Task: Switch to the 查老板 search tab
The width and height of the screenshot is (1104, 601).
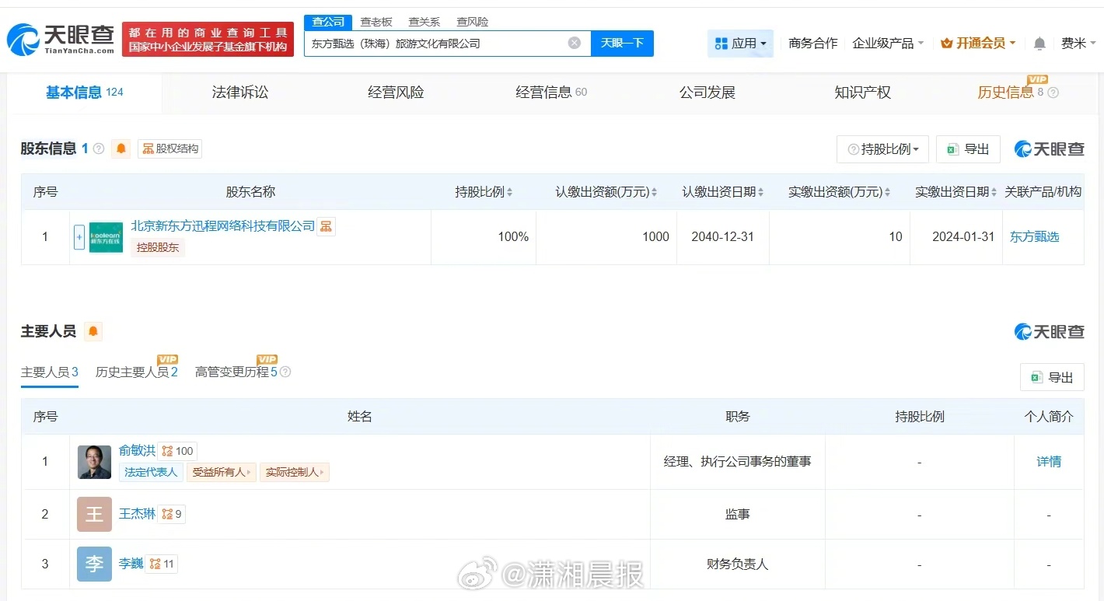Action: 376,22
